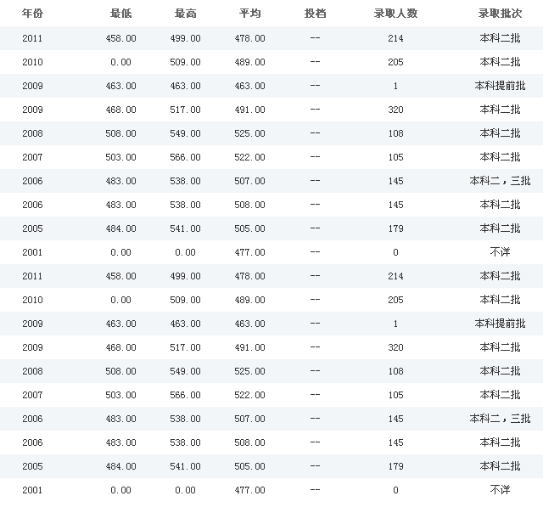Click the second 本科提前批 batch cell
This screenshot has height=507, width=543.
point(500,324)
